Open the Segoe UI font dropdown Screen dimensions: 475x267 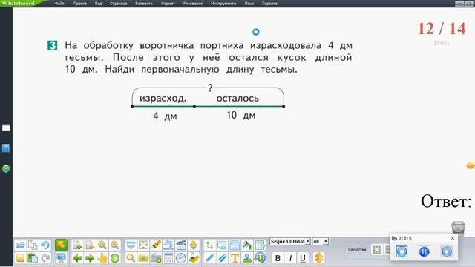pos(290,241)
